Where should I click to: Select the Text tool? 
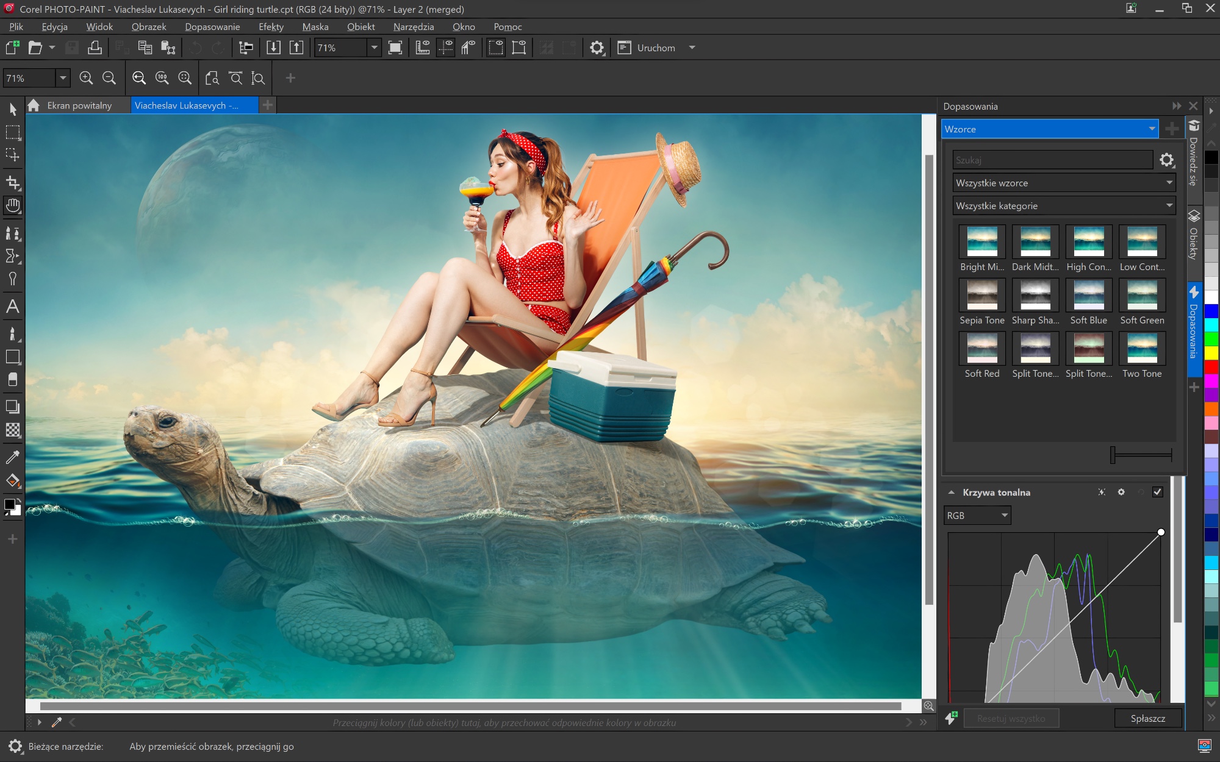pyautogui.click(x=13, y=307)
